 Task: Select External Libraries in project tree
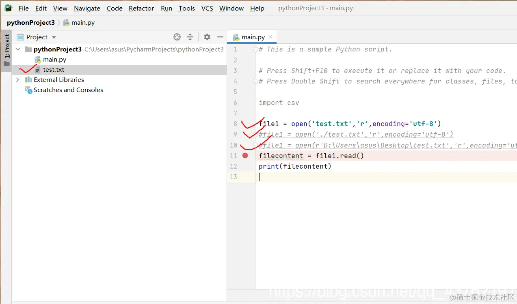pos(59,80)
